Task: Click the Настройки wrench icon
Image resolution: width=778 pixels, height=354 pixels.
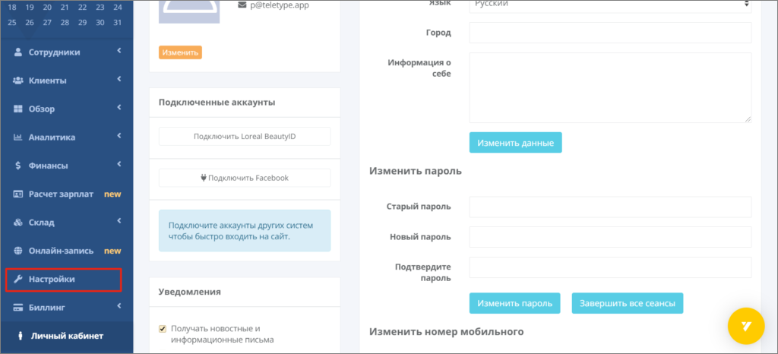Action: point(19,280)
